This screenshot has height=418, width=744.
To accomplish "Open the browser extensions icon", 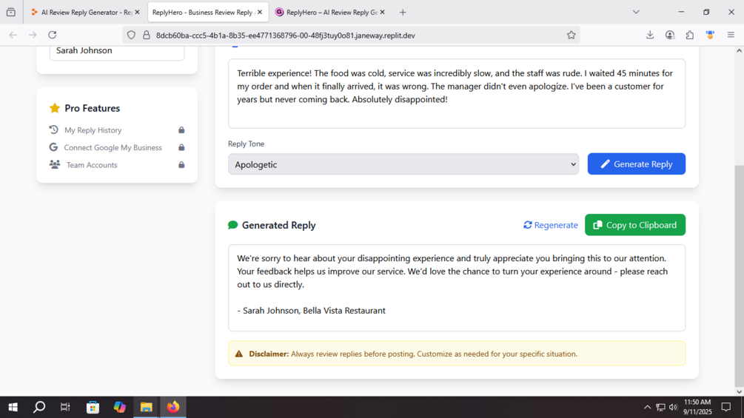I will [x=689, y=35].
